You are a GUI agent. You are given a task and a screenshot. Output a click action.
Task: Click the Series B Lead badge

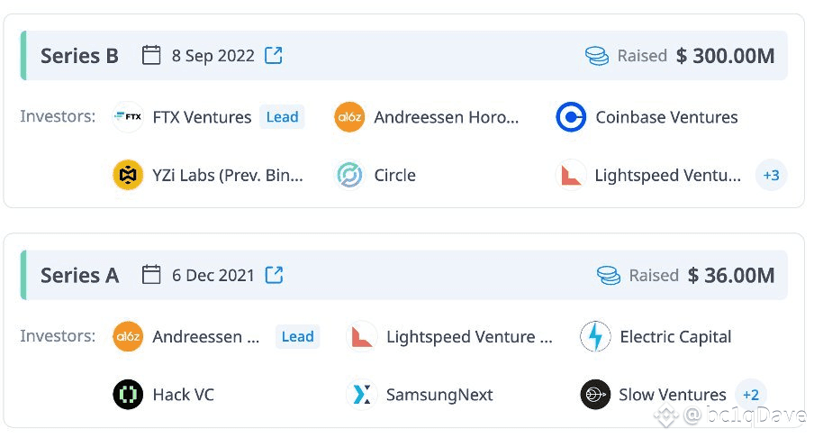click(282, 117)
